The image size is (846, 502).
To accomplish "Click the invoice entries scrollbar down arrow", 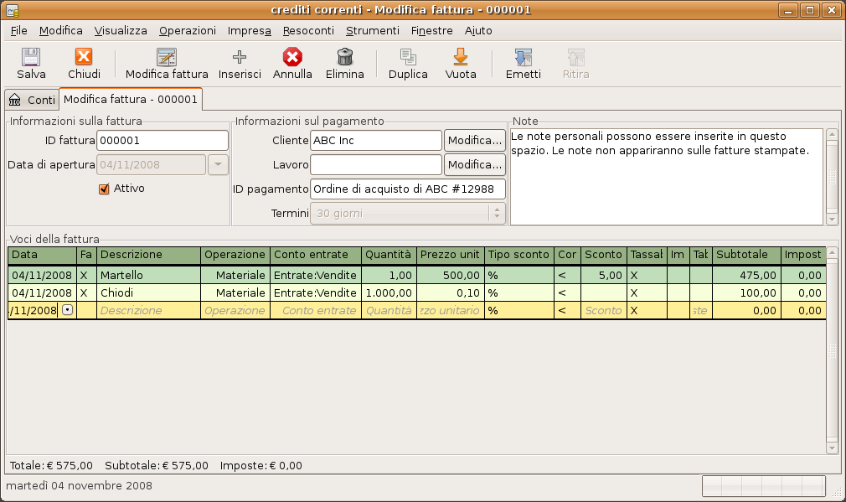I will click(832, 448).
